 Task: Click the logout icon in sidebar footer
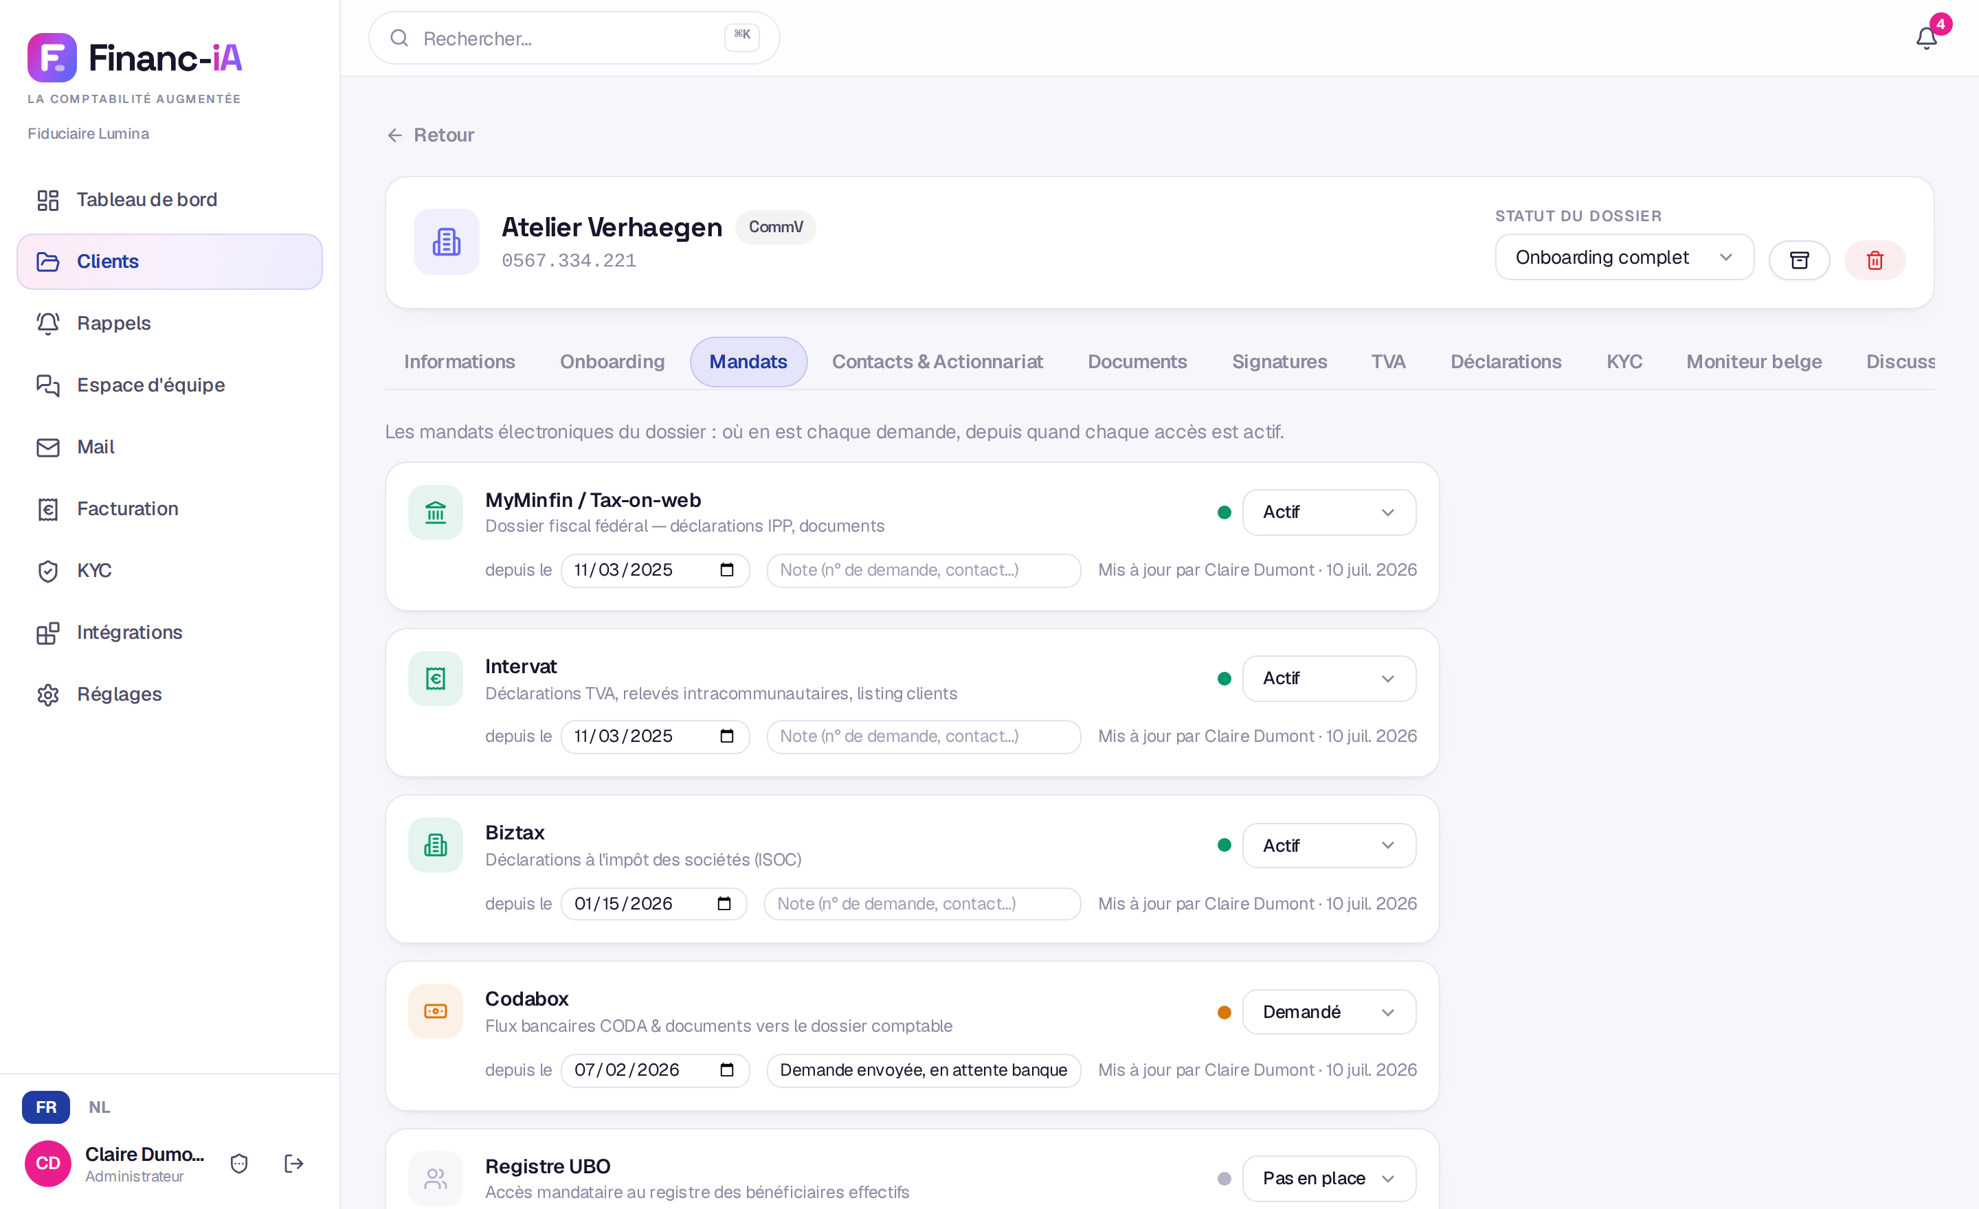click(x=294, y=1164)
